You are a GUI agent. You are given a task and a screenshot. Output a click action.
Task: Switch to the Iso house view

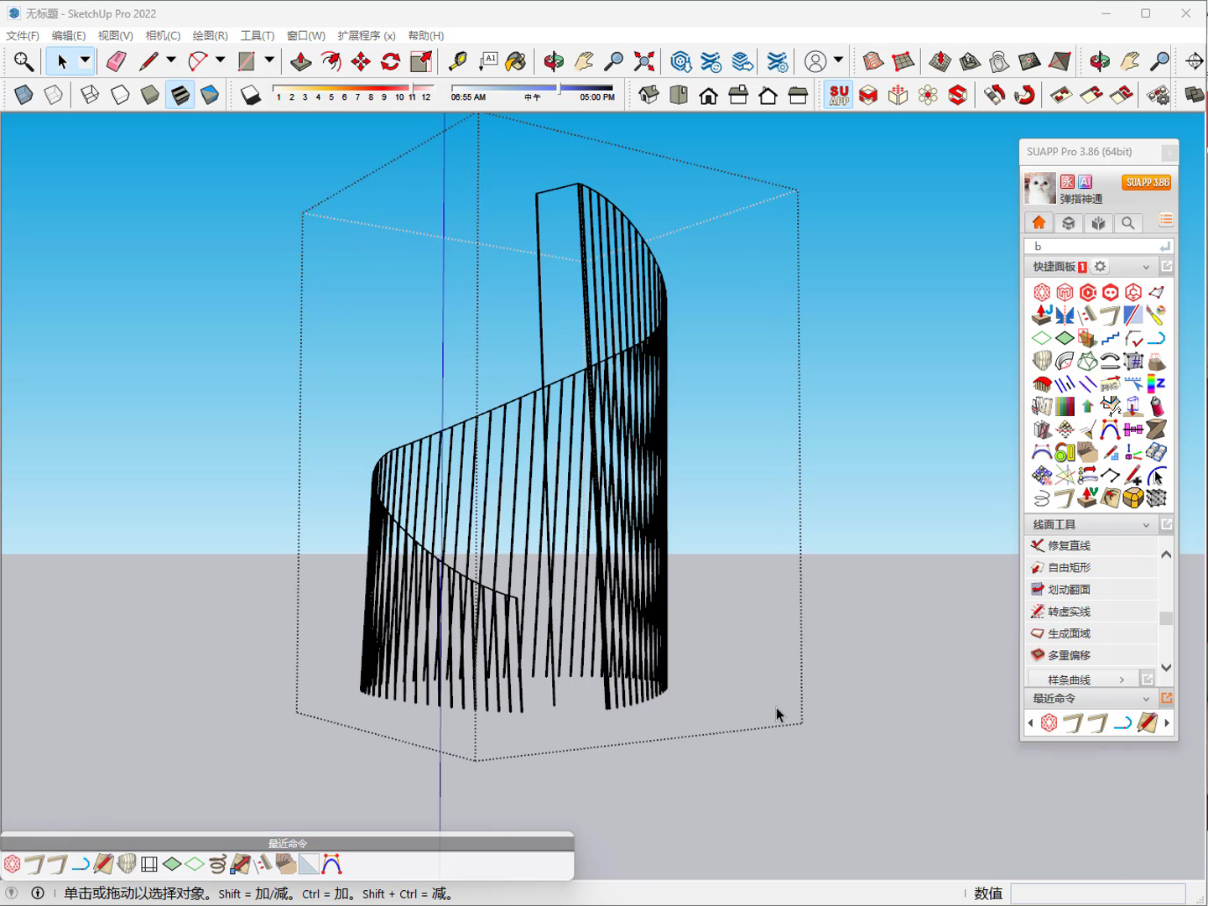coord(648,95)
